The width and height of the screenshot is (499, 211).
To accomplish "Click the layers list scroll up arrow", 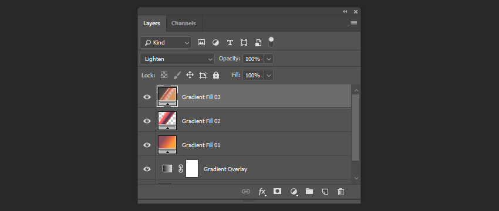I will point(356,91).
